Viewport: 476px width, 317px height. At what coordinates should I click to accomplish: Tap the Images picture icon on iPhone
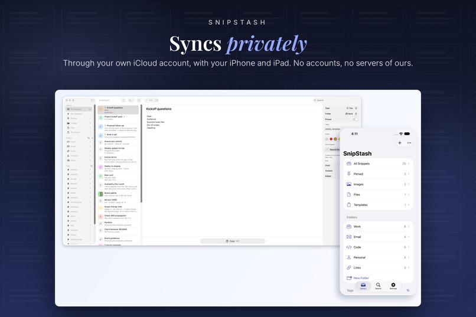(x=349, y=184)
